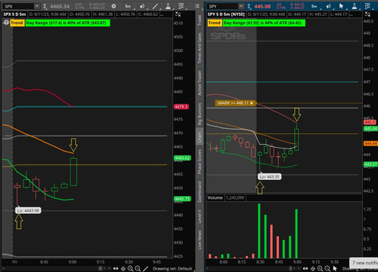378x272 pixels.
Task: Select the Chart sidebar tab
Action: coord(200,137)
